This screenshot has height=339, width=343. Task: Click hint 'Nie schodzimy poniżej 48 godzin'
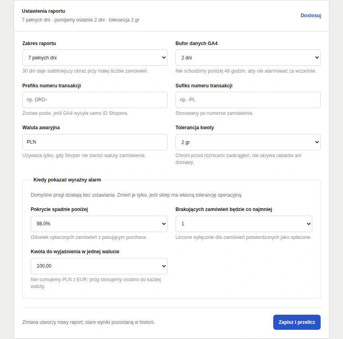pyautogui.click(x=246, y=71)
